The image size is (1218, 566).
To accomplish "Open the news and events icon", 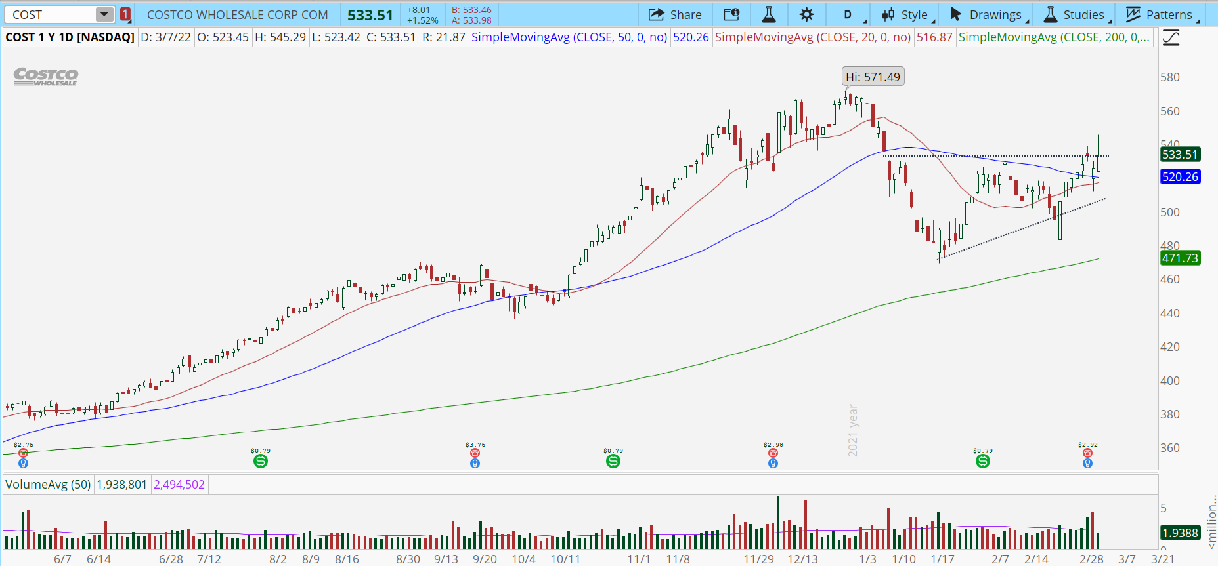I will [731, 14].
